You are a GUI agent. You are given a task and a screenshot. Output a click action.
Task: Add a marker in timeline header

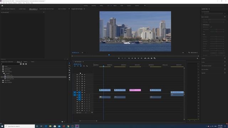click(84, 66)
